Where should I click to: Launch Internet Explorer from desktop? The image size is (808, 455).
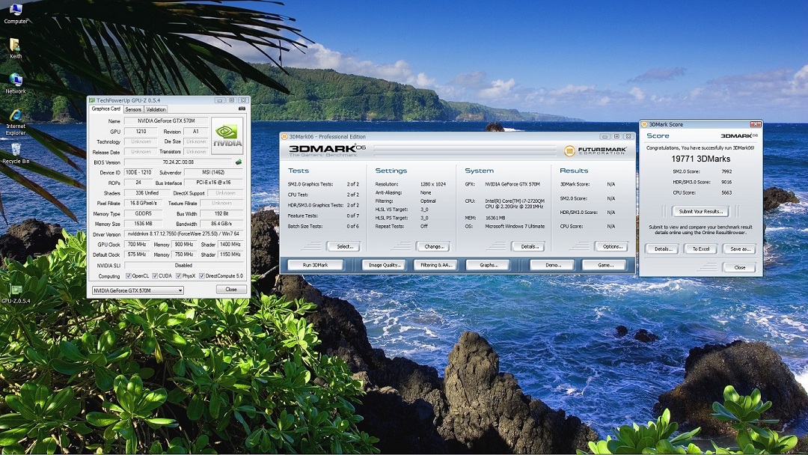pos(16,122)
